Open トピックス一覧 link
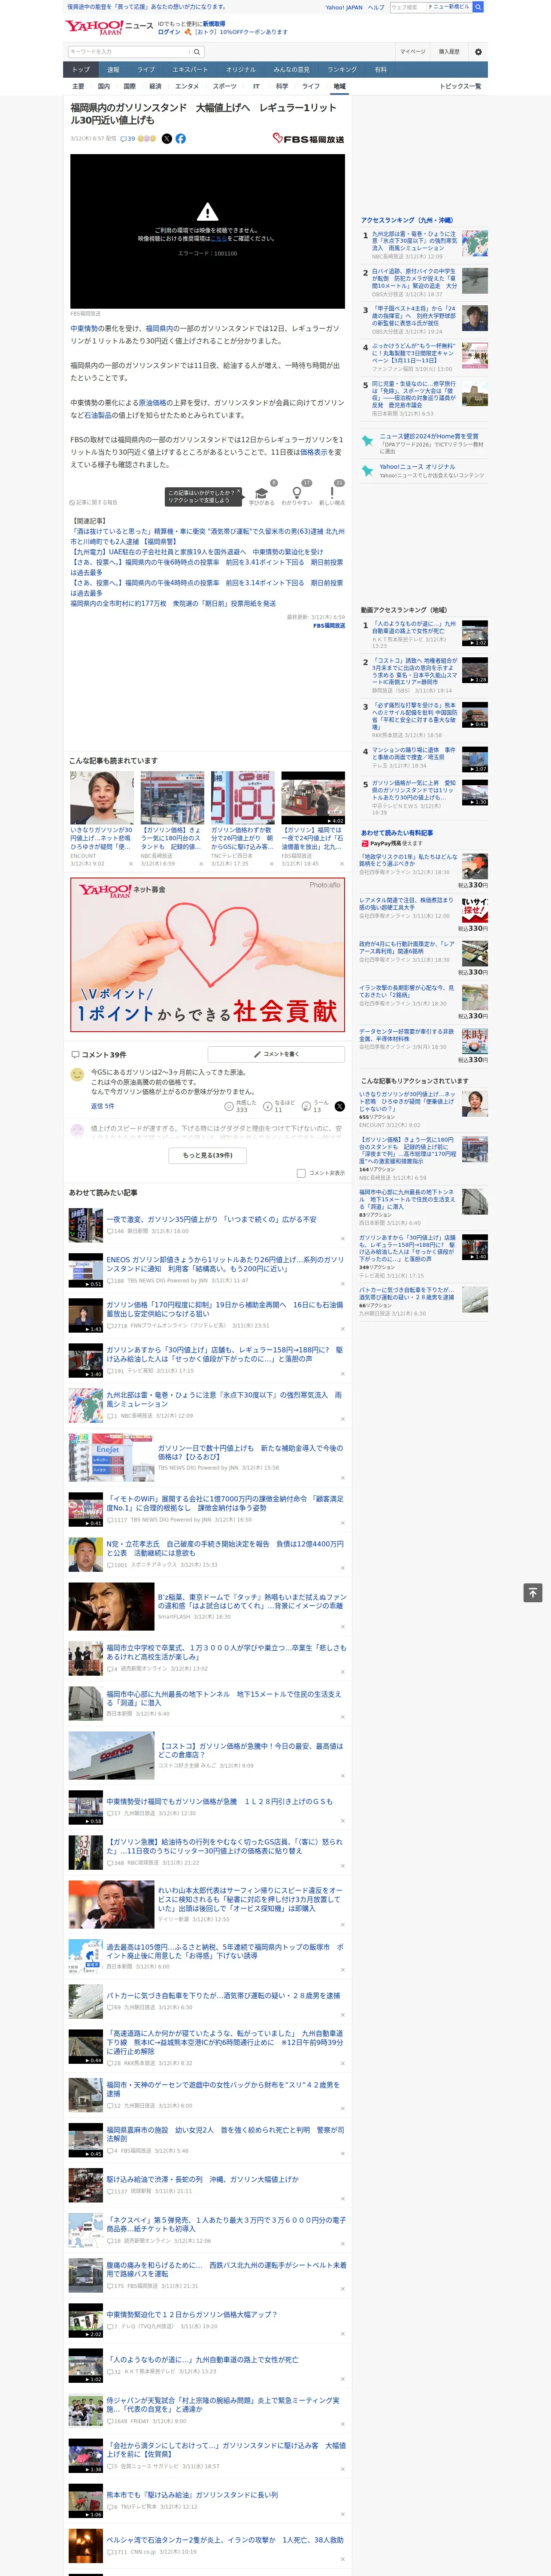The height and width of the screenshot is (2576, 551). pyautogui.click(x=460, y=86)
